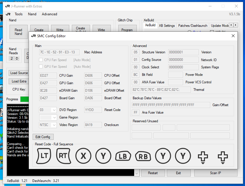Viewport: 245px width, 186px height.
Task: Click the Board Offset field DA06
Action: pyautogui.click(x=93, y=98)
